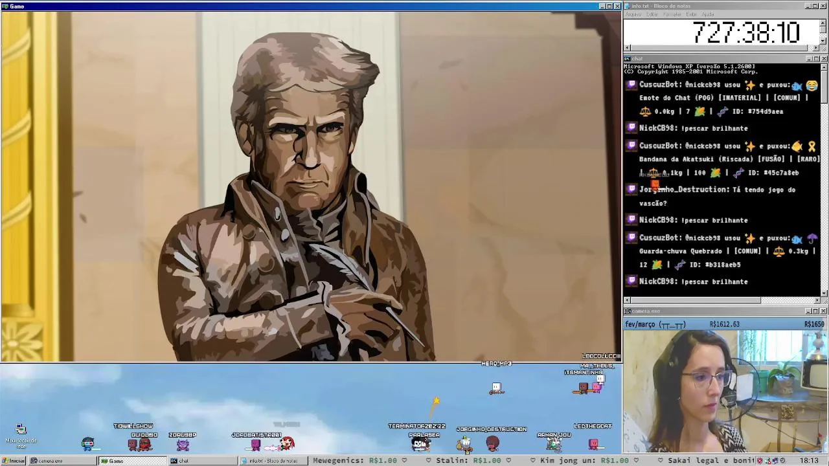The image size is (829, 466).
Task: Click Kim jong un R$1.00 ticker entry
Action: point(584,461)
